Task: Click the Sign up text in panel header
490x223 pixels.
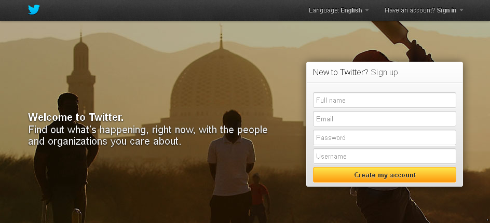Action: click(384, 73)
